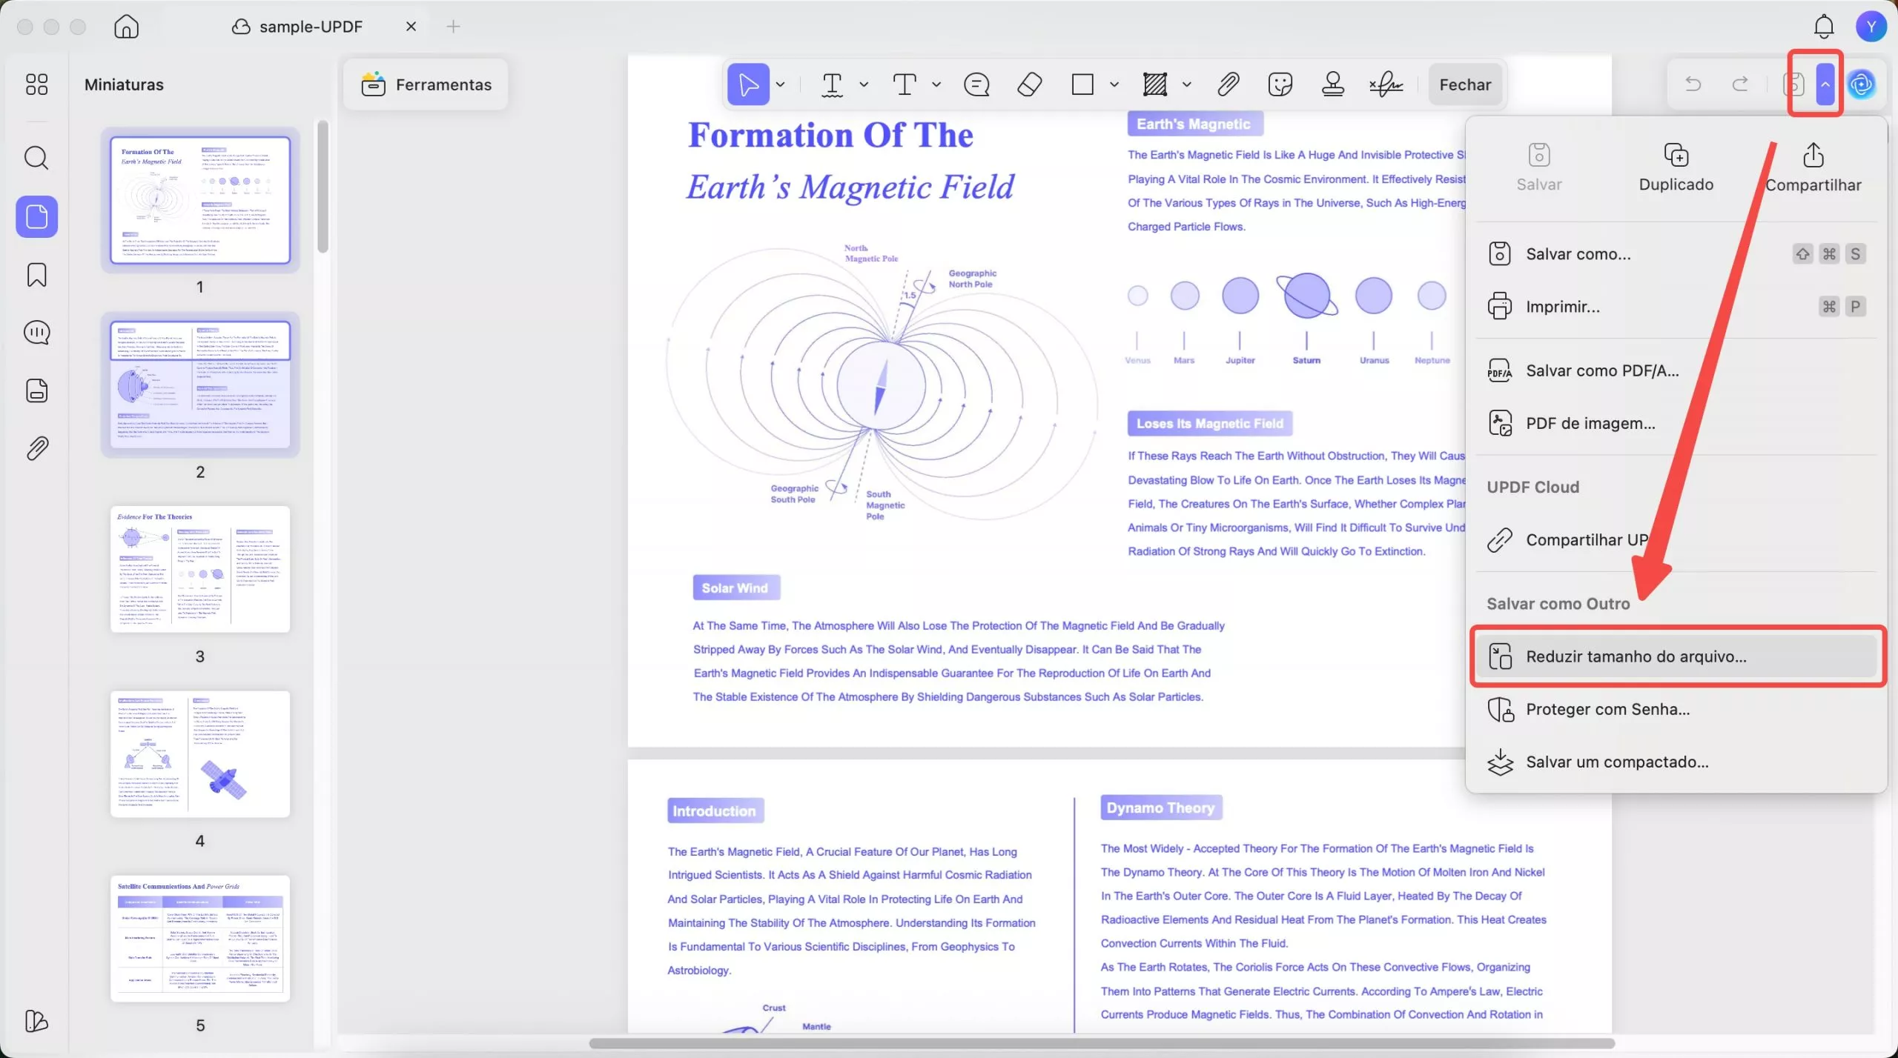Select the sticker tool
The image size is (1898, 1058).
point(1280,84)
